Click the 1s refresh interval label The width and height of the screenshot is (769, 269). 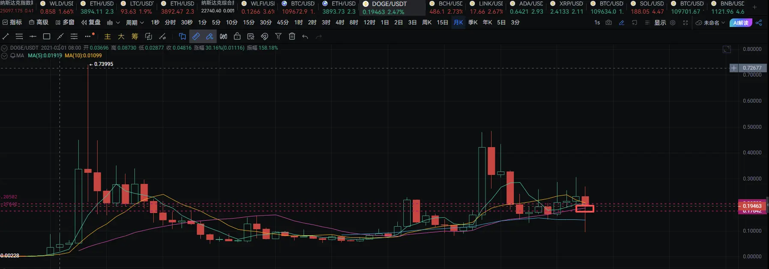(x=597, y=23)
